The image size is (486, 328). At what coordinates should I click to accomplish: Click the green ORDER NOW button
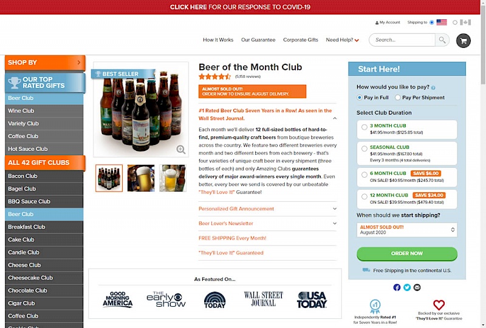406,253
